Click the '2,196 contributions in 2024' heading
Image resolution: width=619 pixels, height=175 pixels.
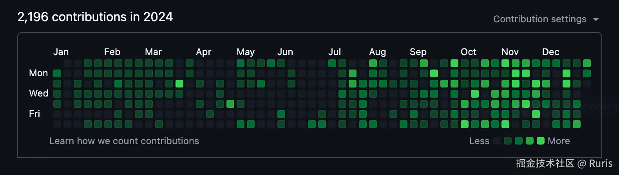point(95,17)
